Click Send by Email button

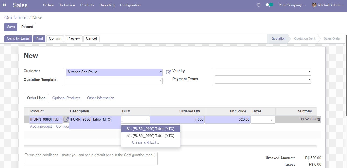point(18,38)
